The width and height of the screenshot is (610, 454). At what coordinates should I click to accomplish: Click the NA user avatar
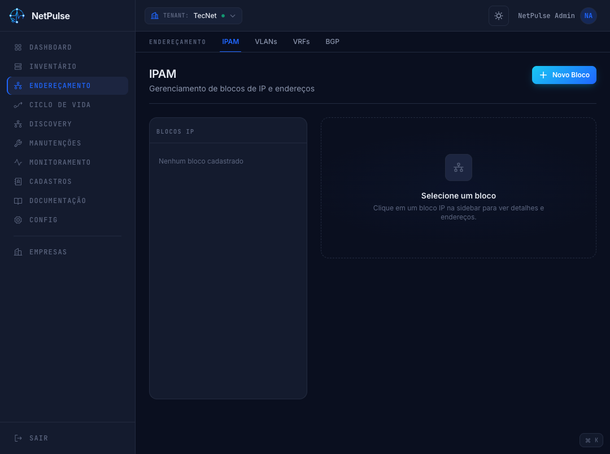(x=588, y=16)
